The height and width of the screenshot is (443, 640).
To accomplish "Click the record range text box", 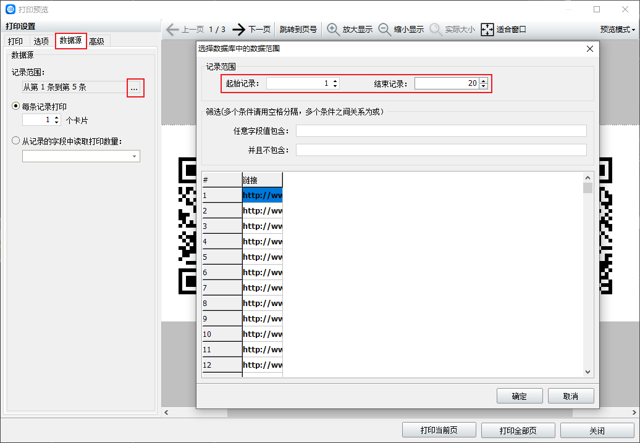I will (75, 87).
